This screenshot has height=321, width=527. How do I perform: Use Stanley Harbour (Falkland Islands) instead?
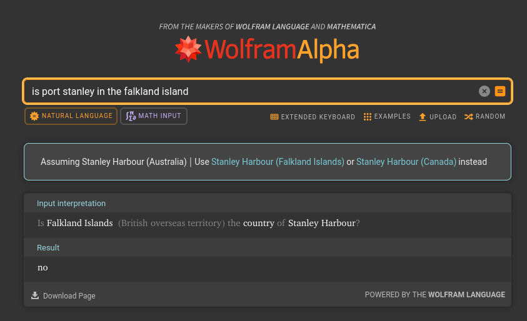coord(278,162)
